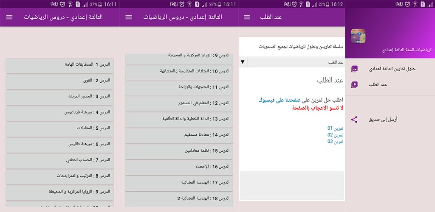Open lesson الدرس 8 الترتيب والمتراجحات

[x=59, y=177]
